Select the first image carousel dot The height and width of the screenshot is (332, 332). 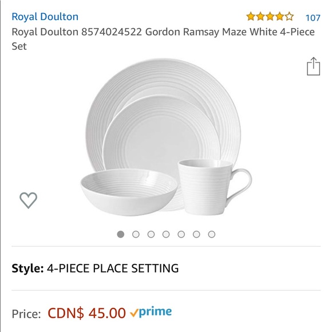coord(121,234)
